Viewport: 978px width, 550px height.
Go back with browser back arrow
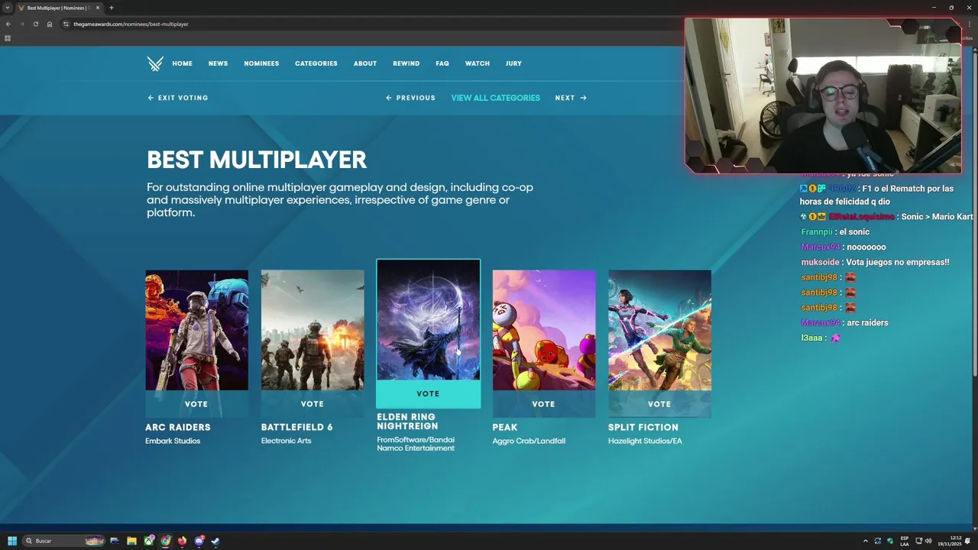[x=8, y=24]
